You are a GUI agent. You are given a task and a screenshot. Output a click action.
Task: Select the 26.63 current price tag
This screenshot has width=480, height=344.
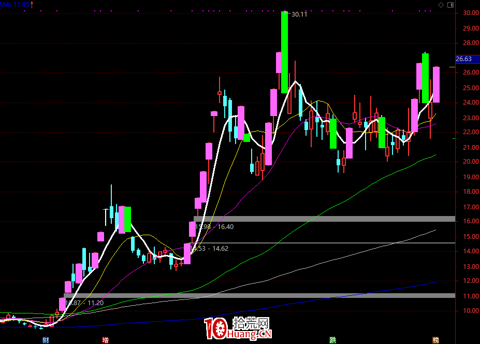pos(463,59)
